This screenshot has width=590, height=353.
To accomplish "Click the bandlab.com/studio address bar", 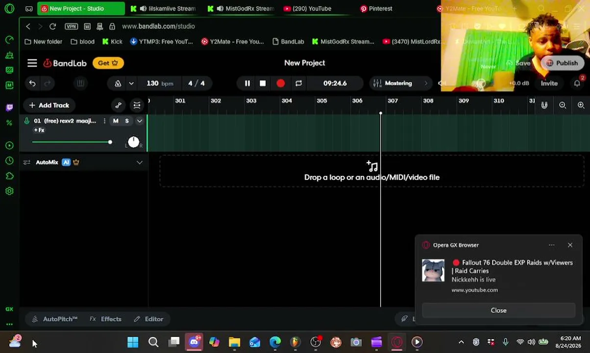I will pos(158,26).
